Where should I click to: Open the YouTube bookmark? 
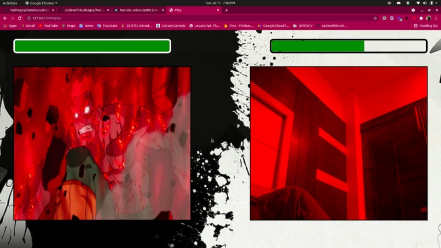pyautogui.click(x=48, y=26)
